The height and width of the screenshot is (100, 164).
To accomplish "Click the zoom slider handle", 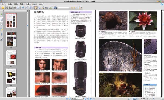I will point(153,99).
